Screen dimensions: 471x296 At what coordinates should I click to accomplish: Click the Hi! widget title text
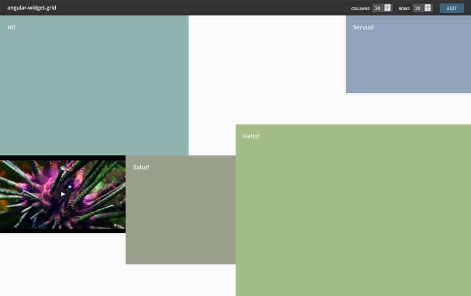pyautogui.click(x=10, y=27)
